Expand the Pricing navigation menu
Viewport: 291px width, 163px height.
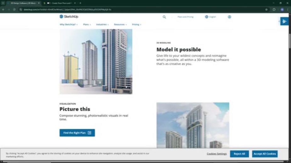click(137, 24)
